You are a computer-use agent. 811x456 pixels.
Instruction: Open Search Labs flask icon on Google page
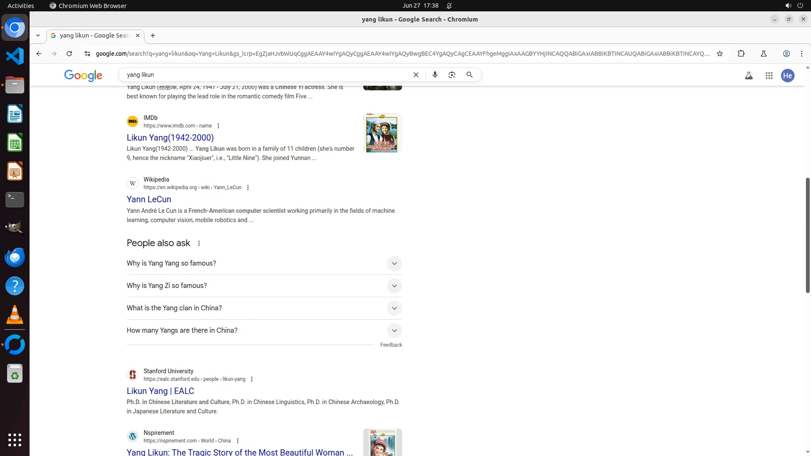pyautogui.click(x=748, y=76)
